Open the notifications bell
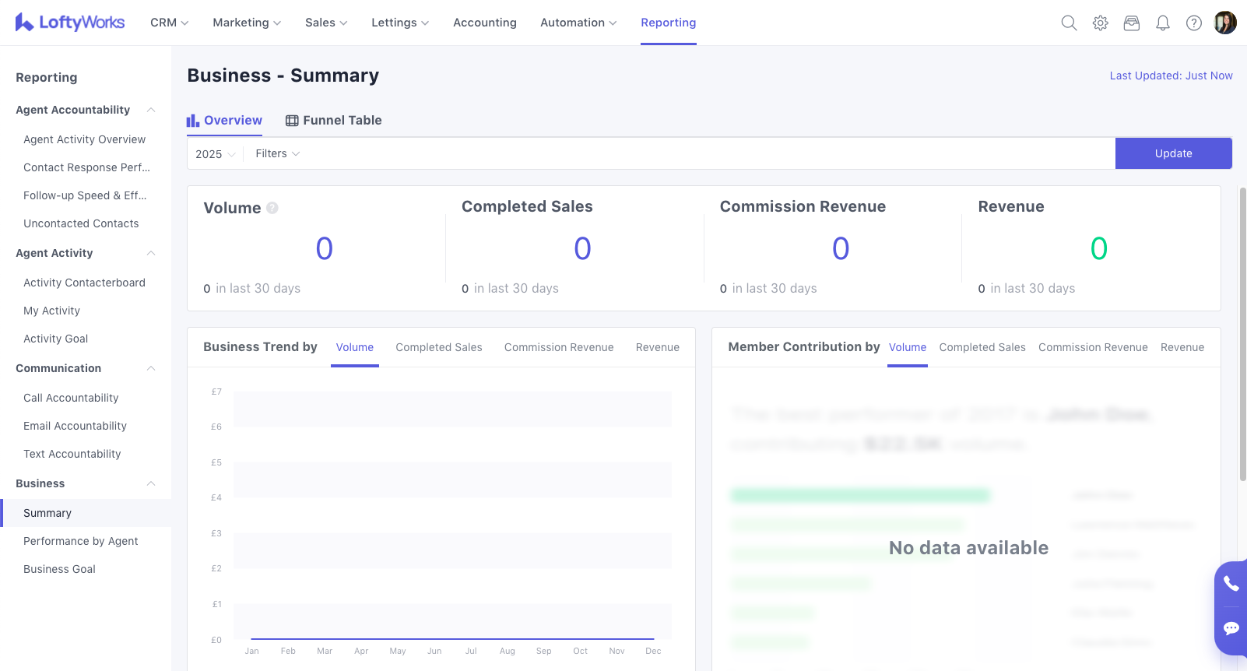Screen dimensions: 1247x671 click(x=1162, y=23)
